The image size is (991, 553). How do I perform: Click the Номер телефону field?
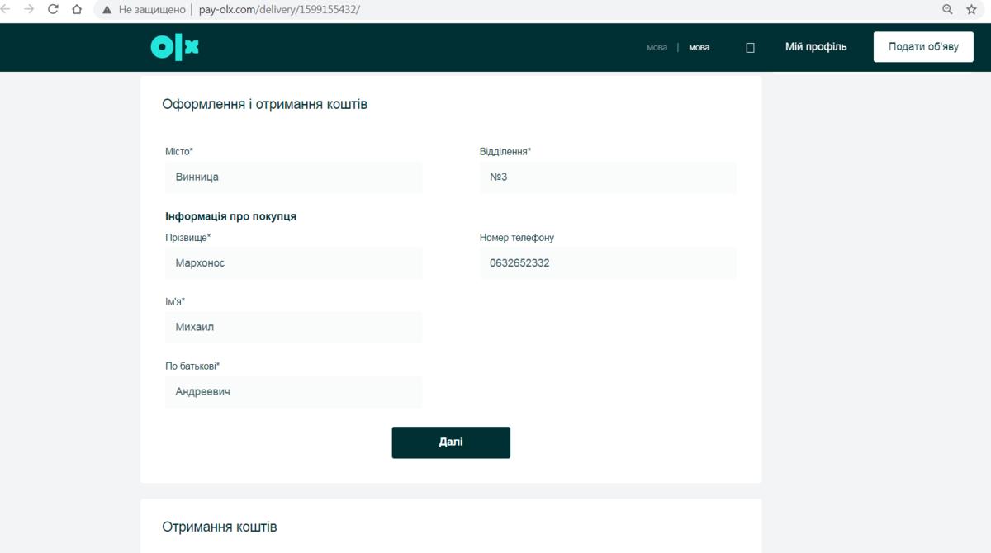tap(608, 262)
